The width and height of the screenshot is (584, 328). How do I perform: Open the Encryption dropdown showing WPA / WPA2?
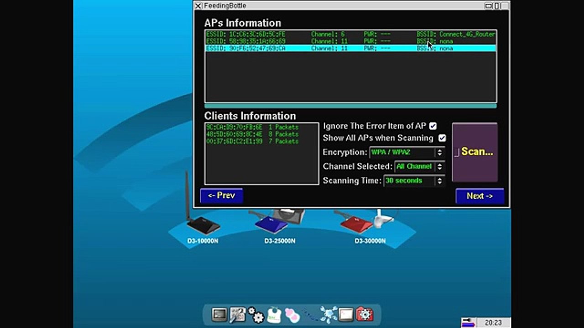[x=407, y=152]
